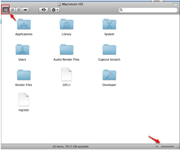The width and height of the screenshot is (180, 150).
Task: Click the '105.ir' label text
Action: point(67,85)
